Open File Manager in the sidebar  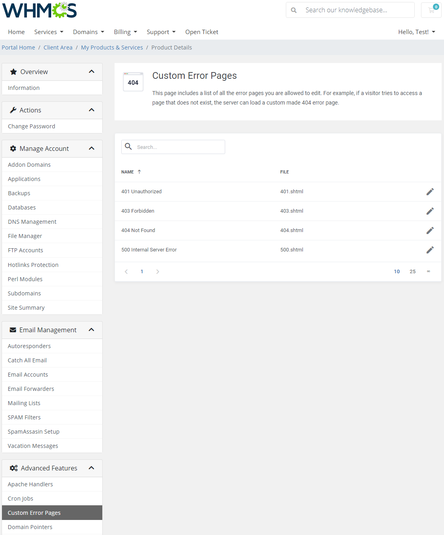(x=52, y=236)
